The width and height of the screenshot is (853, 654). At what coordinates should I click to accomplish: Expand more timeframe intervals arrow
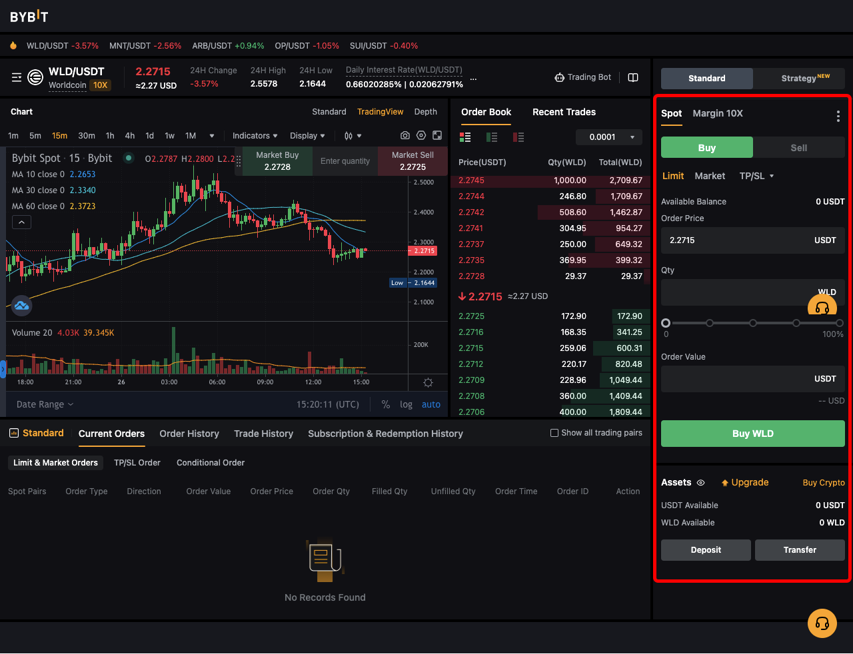[212, 136]
